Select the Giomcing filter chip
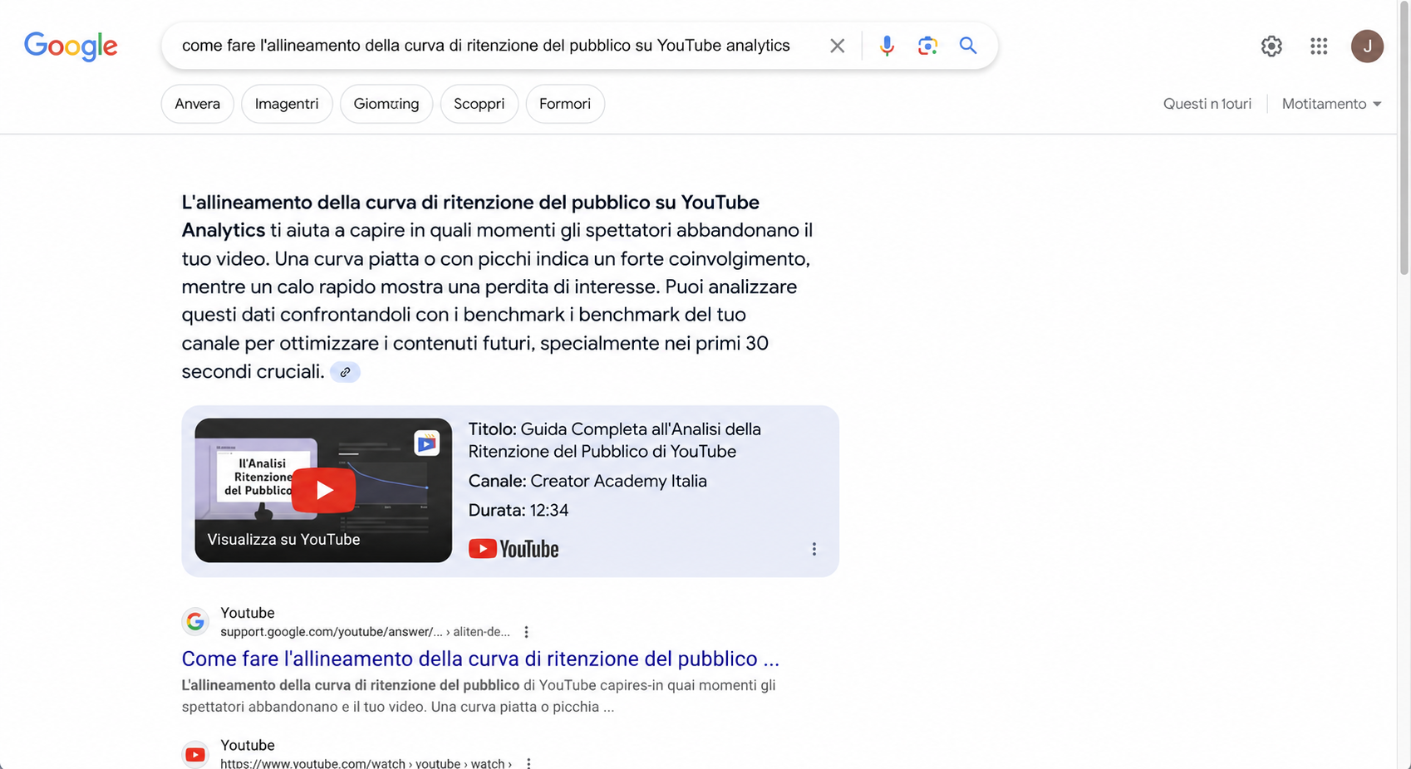This screenshot has height=769, width=1411. point(386,104)
